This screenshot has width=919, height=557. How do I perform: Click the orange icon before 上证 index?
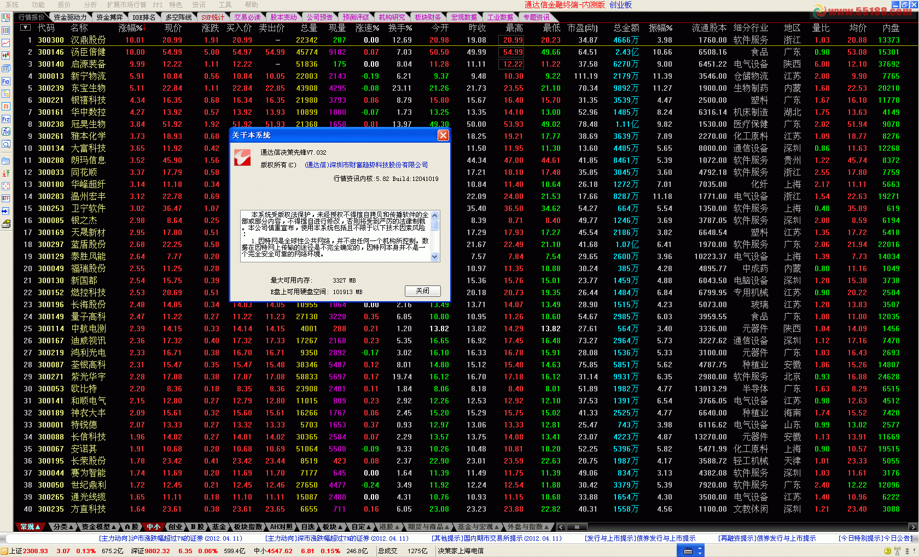coord(4,551)
